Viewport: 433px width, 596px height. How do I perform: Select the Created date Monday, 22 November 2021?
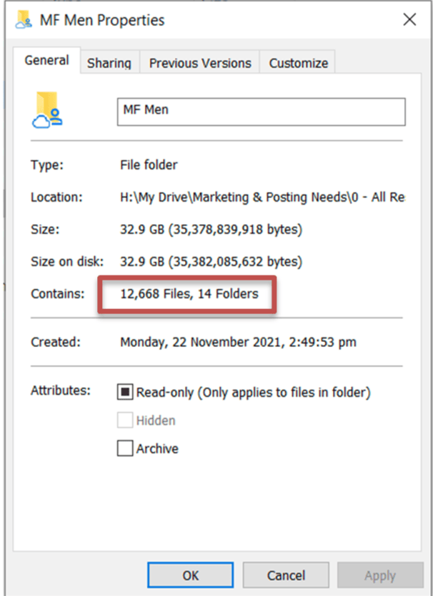pyautogui.click(x=238, y=342)
